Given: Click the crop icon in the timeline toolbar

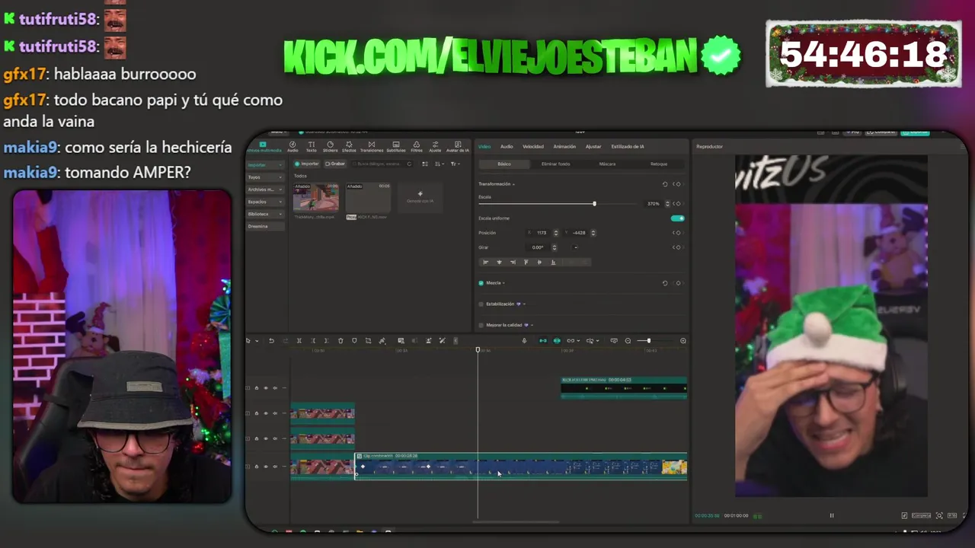Looking at the screenshot, I should click(368, 341).
